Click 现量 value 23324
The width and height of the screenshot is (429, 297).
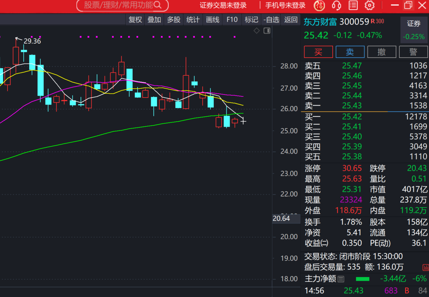tap(351, 200)
